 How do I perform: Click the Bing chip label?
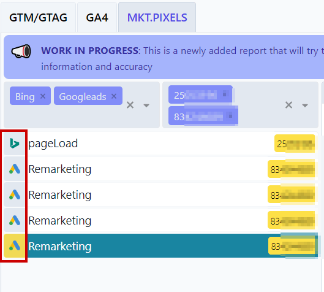25,96
